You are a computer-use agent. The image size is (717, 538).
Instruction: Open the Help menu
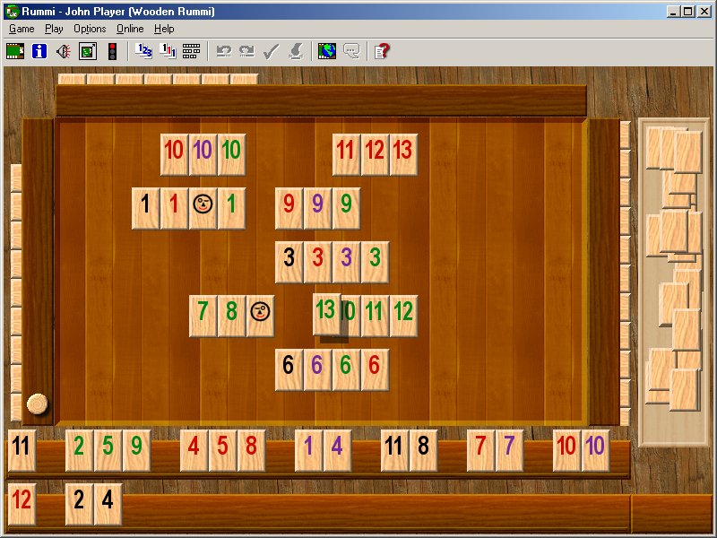pyautogui.click(x=164, y=29)
